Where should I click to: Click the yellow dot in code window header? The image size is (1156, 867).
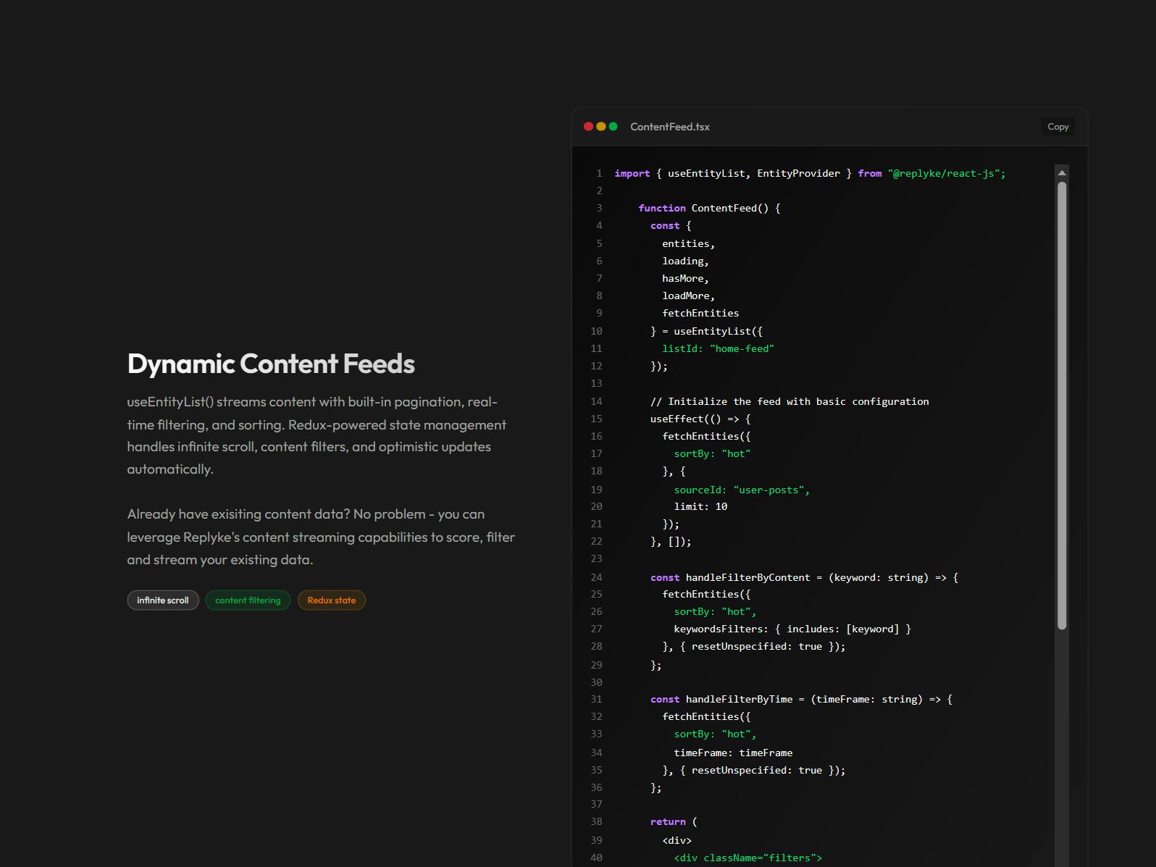tap(600, 127)
